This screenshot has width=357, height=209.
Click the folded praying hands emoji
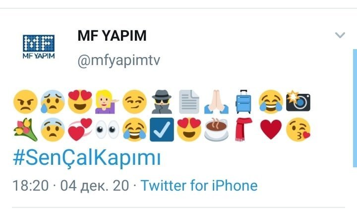pos(216,102)
